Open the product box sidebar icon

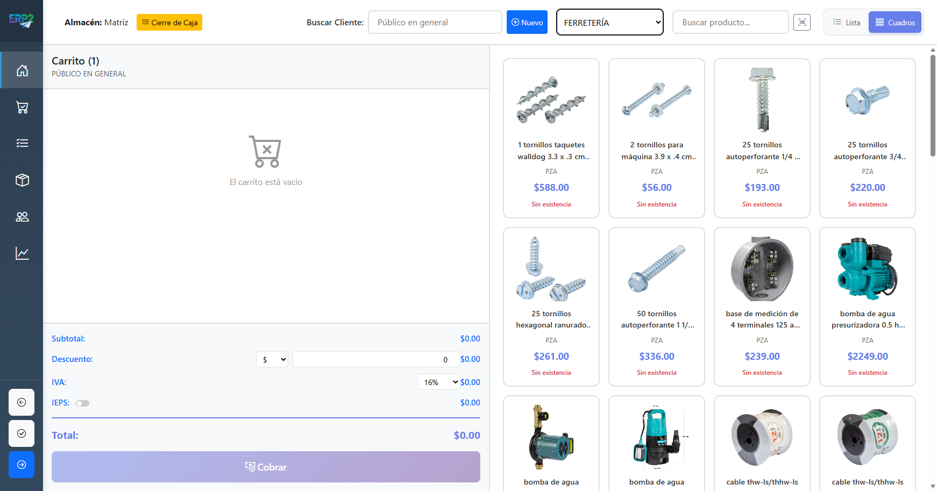tap(22, 180)
